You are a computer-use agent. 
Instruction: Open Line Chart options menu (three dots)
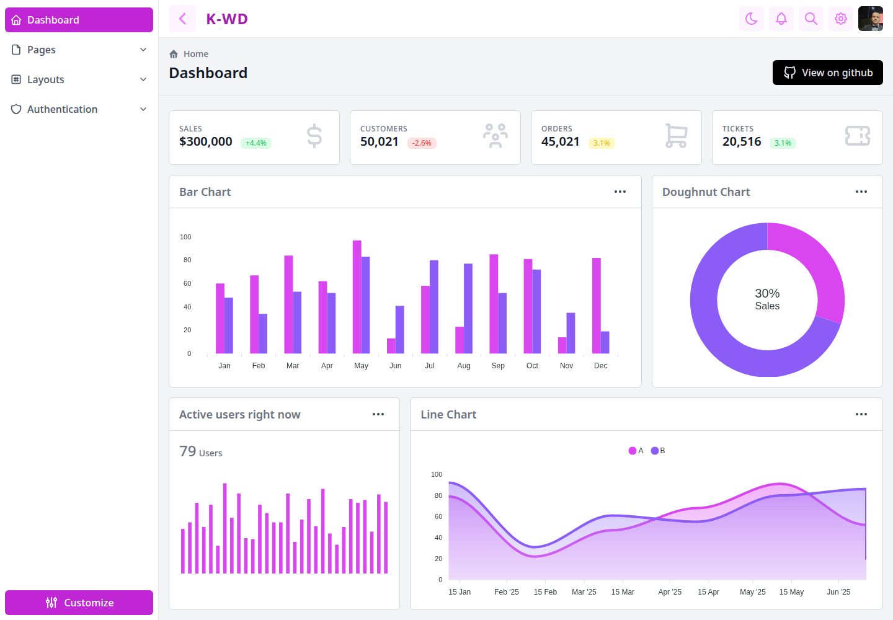[x=861, y=414]
